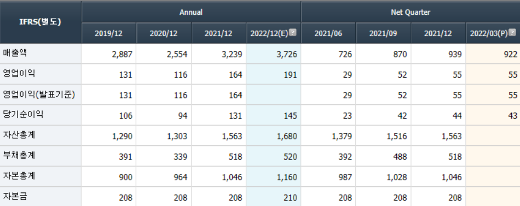Screen dimensions: 520x206
Task: Click 2019/12 영업이익(발표기준) value 131
Action: [x=126, y=96]
